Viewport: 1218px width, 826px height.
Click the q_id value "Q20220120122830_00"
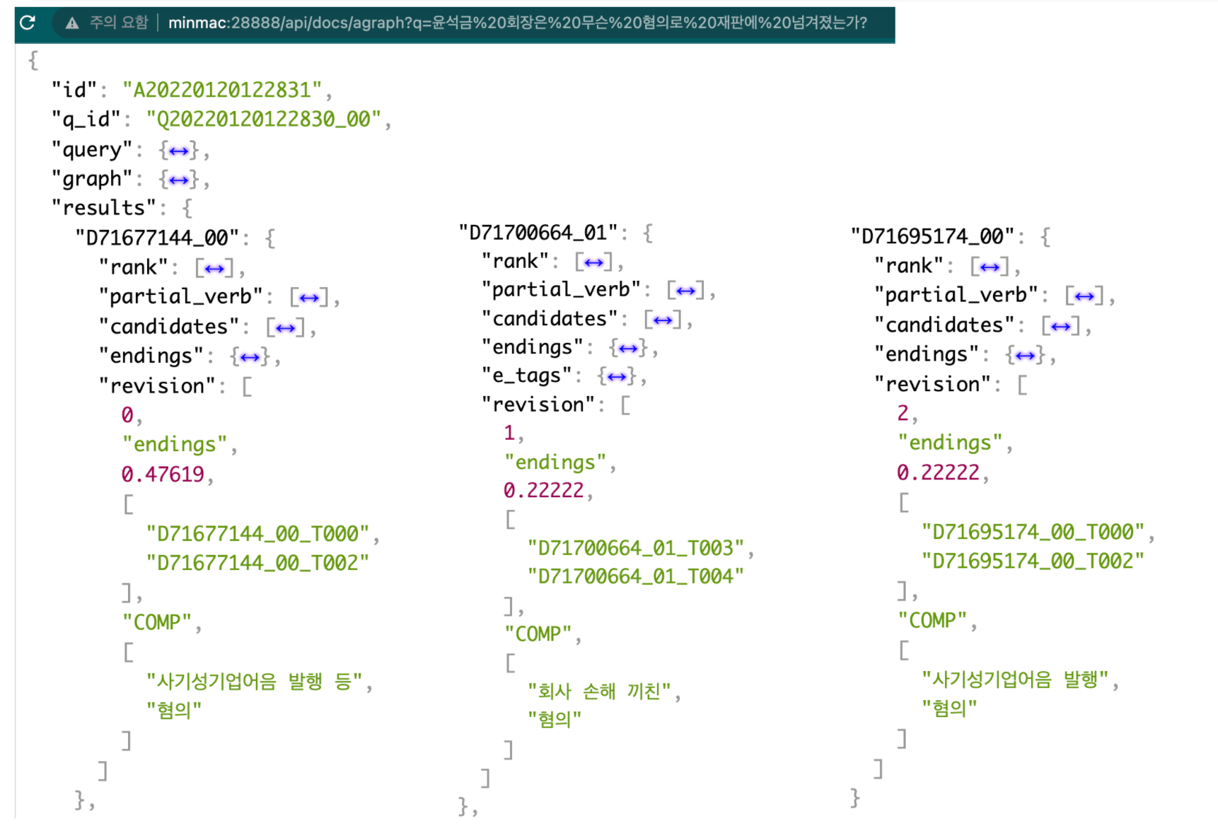[x=264, y=119]
